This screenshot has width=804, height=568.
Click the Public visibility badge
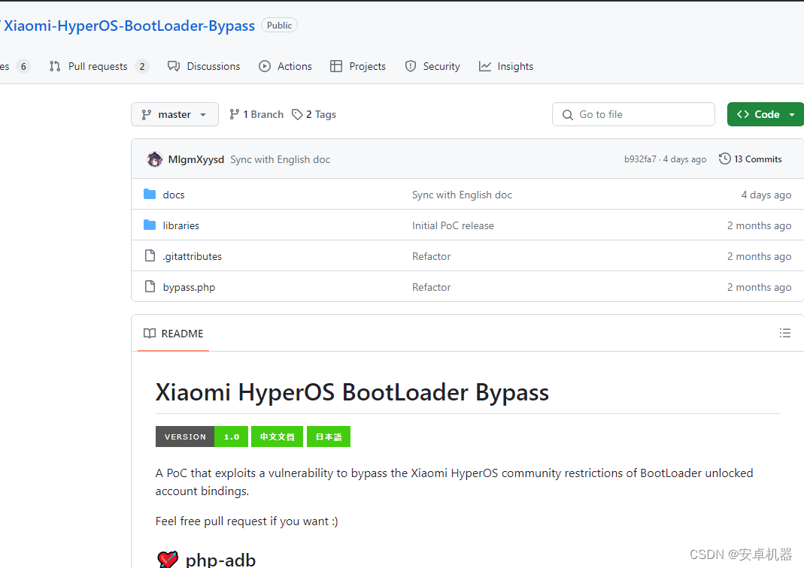click(279, 25)
